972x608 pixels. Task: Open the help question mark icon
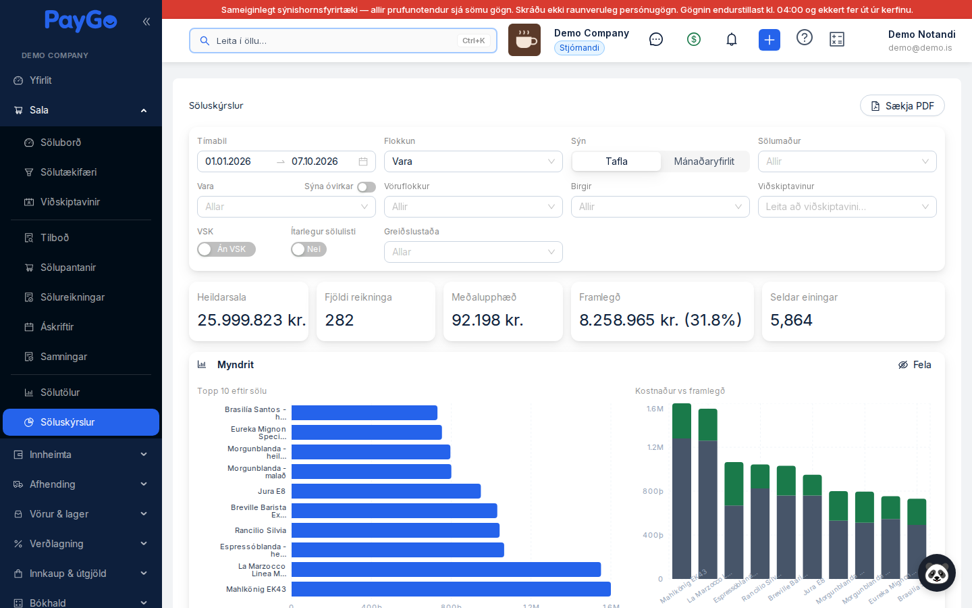pos(805,37)
